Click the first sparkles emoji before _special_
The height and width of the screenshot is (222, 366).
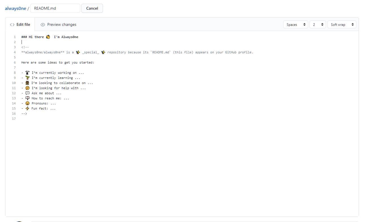pyautogui.click(x=78, y=52)
